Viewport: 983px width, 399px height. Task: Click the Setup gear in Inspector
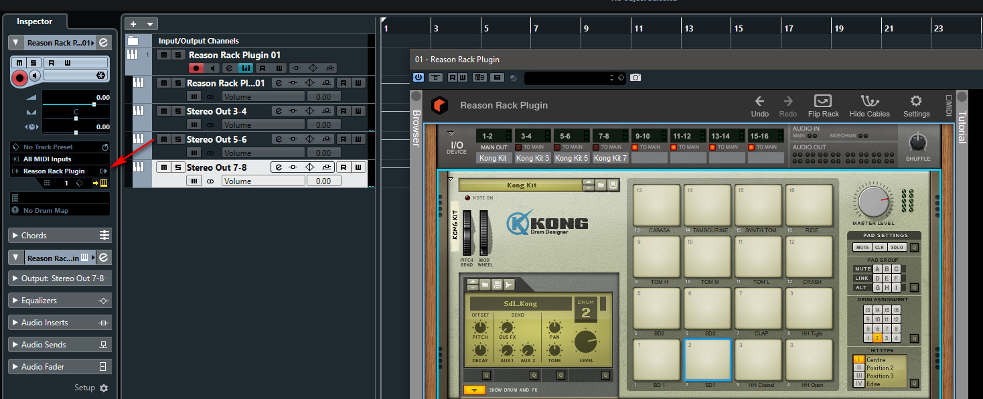point(103,388)
